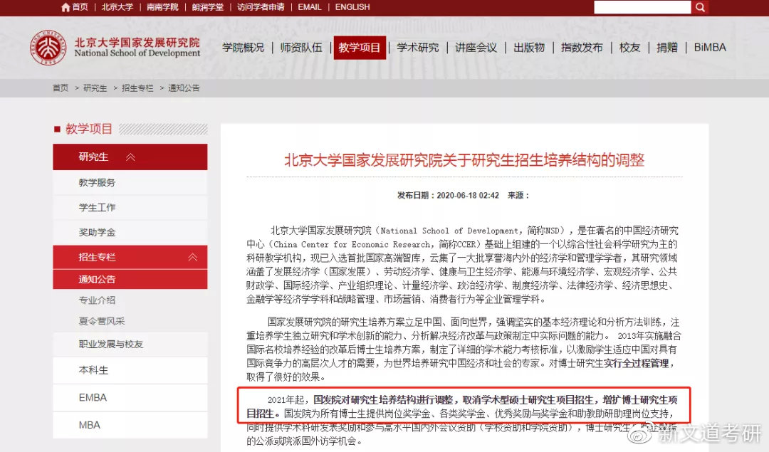Screen dimensions: 769x452
Task: Click the Peking University logo emblem
Action: [48, 48]
